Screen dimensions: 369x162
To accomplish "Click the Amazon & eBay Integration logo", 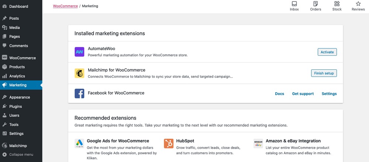I will (x=258, y=144).
